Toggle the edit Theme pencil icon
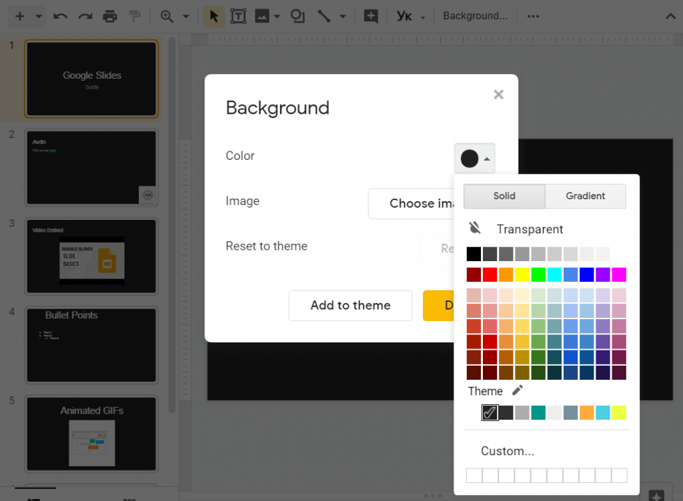Viewport: 683px width, 501px height. click(x=517, y=390)
